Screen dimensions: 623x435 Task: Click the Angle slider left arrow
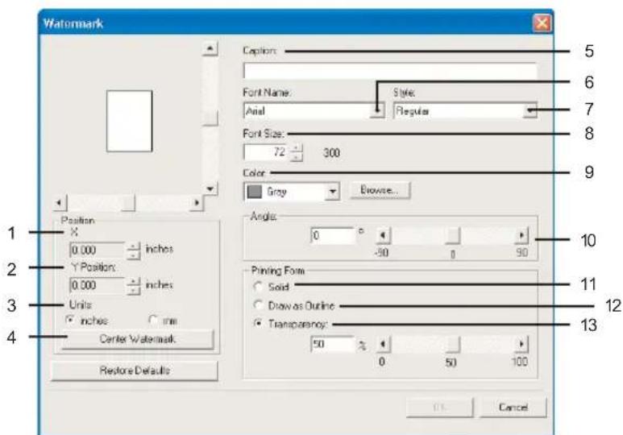point(383,235)
